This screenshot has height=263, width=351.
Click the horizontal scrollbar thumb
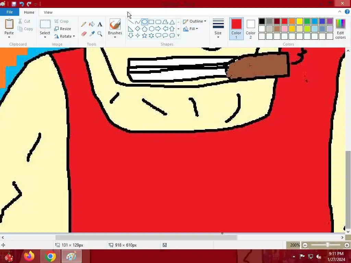[146, 237]
